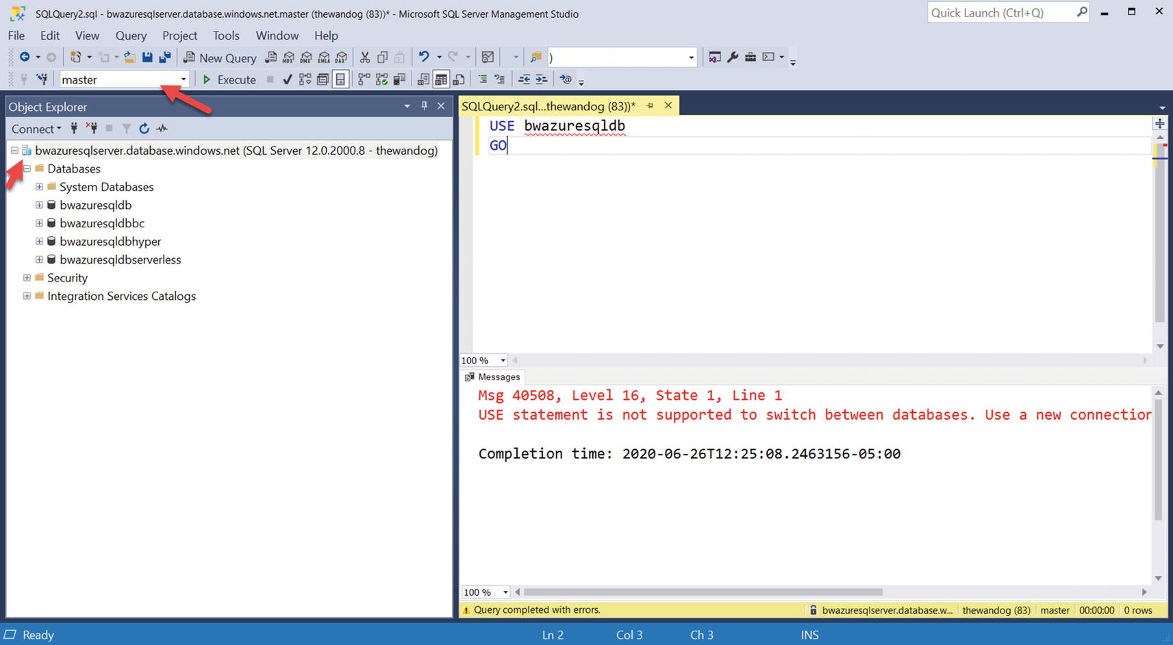
Task: Click the Open File folder icon
Action: 129,58
